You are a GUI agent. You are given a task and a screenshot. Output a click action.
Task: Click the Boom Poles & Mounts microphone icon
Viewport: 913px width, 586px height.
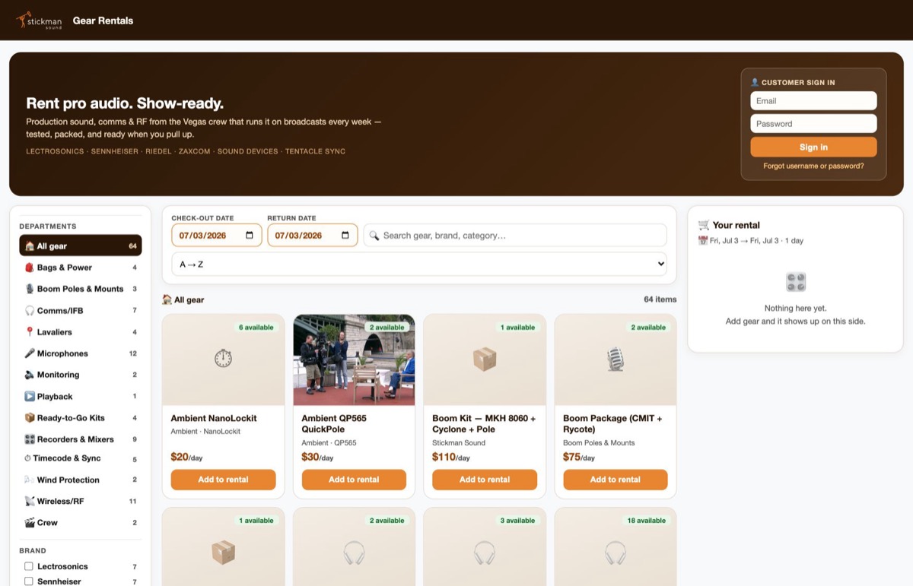(x=30, y=289)
